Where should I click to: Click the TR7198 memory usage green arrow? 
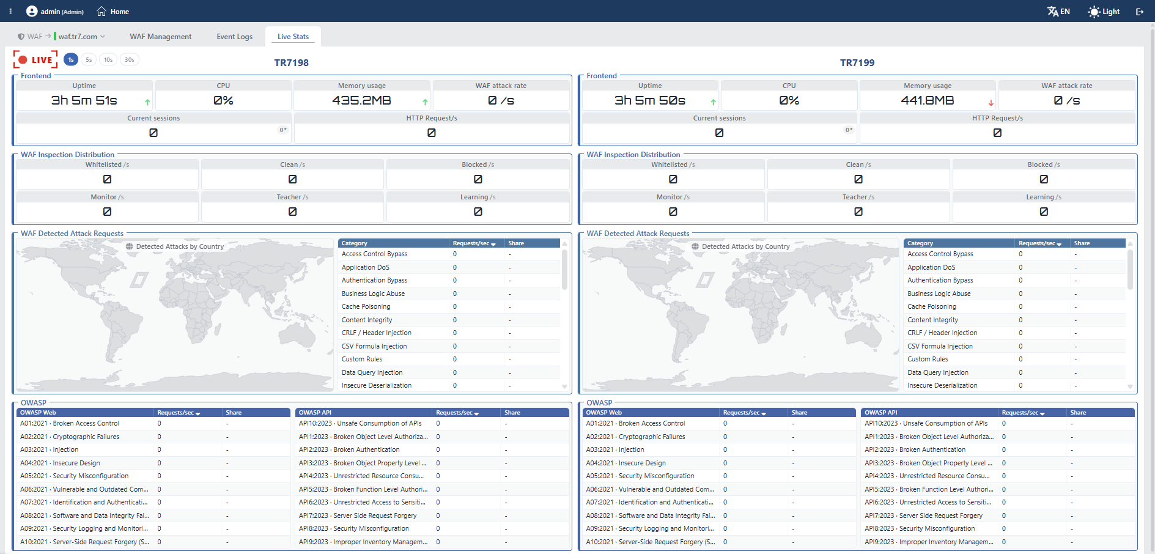[x=425, y=102]
